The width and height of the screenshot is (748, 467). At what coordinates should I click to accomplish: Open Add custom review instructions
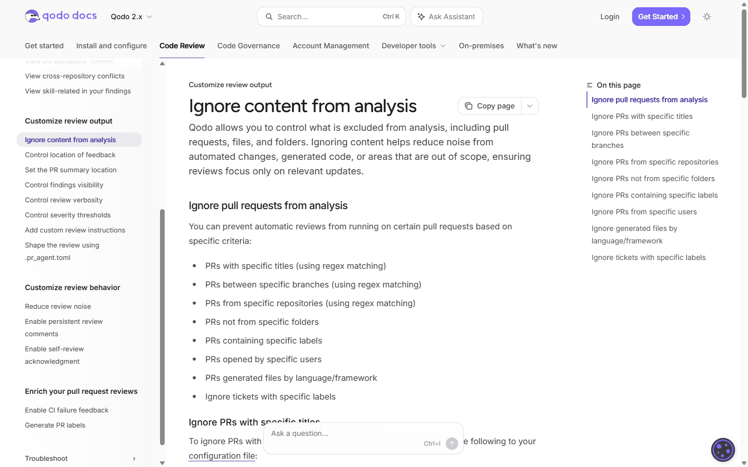tap(75, 230)
